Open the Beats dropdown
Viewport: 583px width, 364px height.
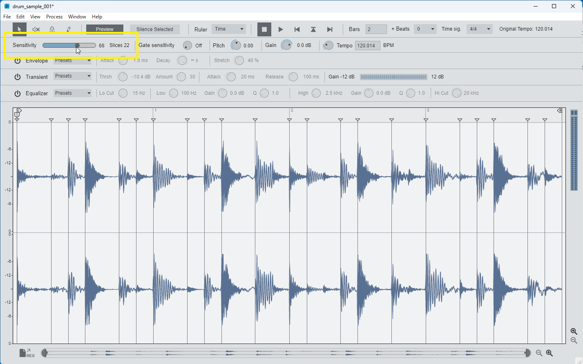coord(425,29)
